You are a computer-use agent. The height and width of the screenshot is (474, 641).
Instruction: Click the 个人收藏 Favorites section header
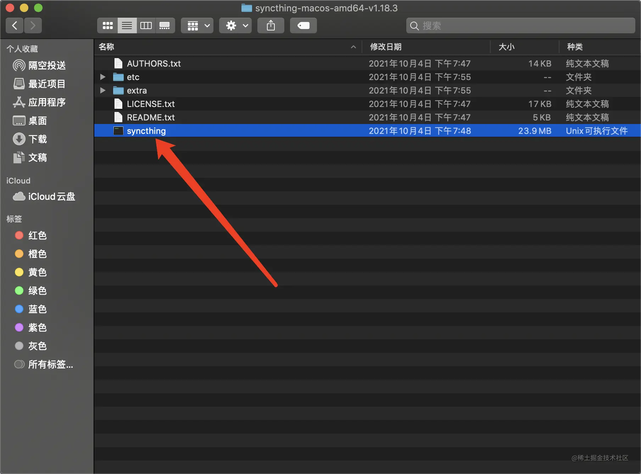[22, 49]
